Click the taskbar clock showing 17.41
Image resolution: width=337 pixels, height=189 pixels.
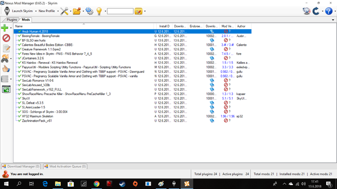coord(315,181)
